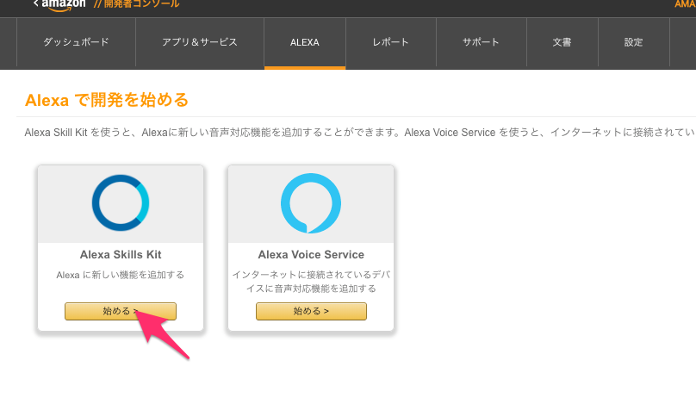Image resolution: width=696 pixels, height=404 pixels.
Task: Click the Alexa Skills Kit ring icon
Action: point(121,203)
